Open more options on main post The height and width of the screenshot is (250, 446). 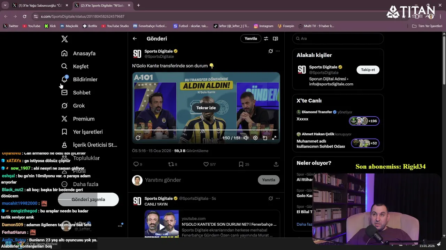(x=278, y=51)
